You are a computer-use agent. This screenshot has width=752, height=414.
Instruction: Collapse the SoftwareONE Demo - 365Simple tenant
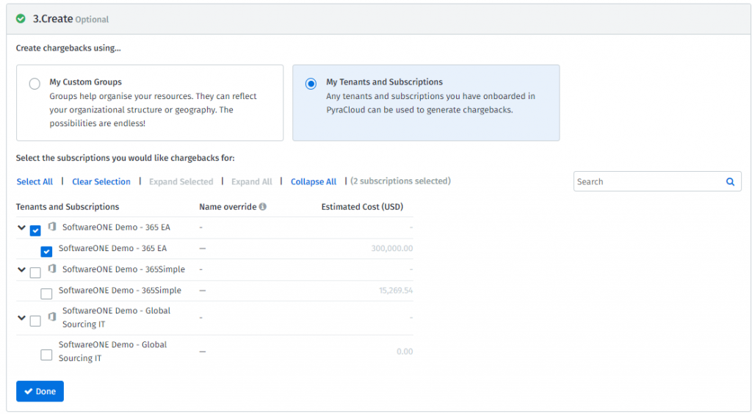pyautogui.click(x=21, y=269)
